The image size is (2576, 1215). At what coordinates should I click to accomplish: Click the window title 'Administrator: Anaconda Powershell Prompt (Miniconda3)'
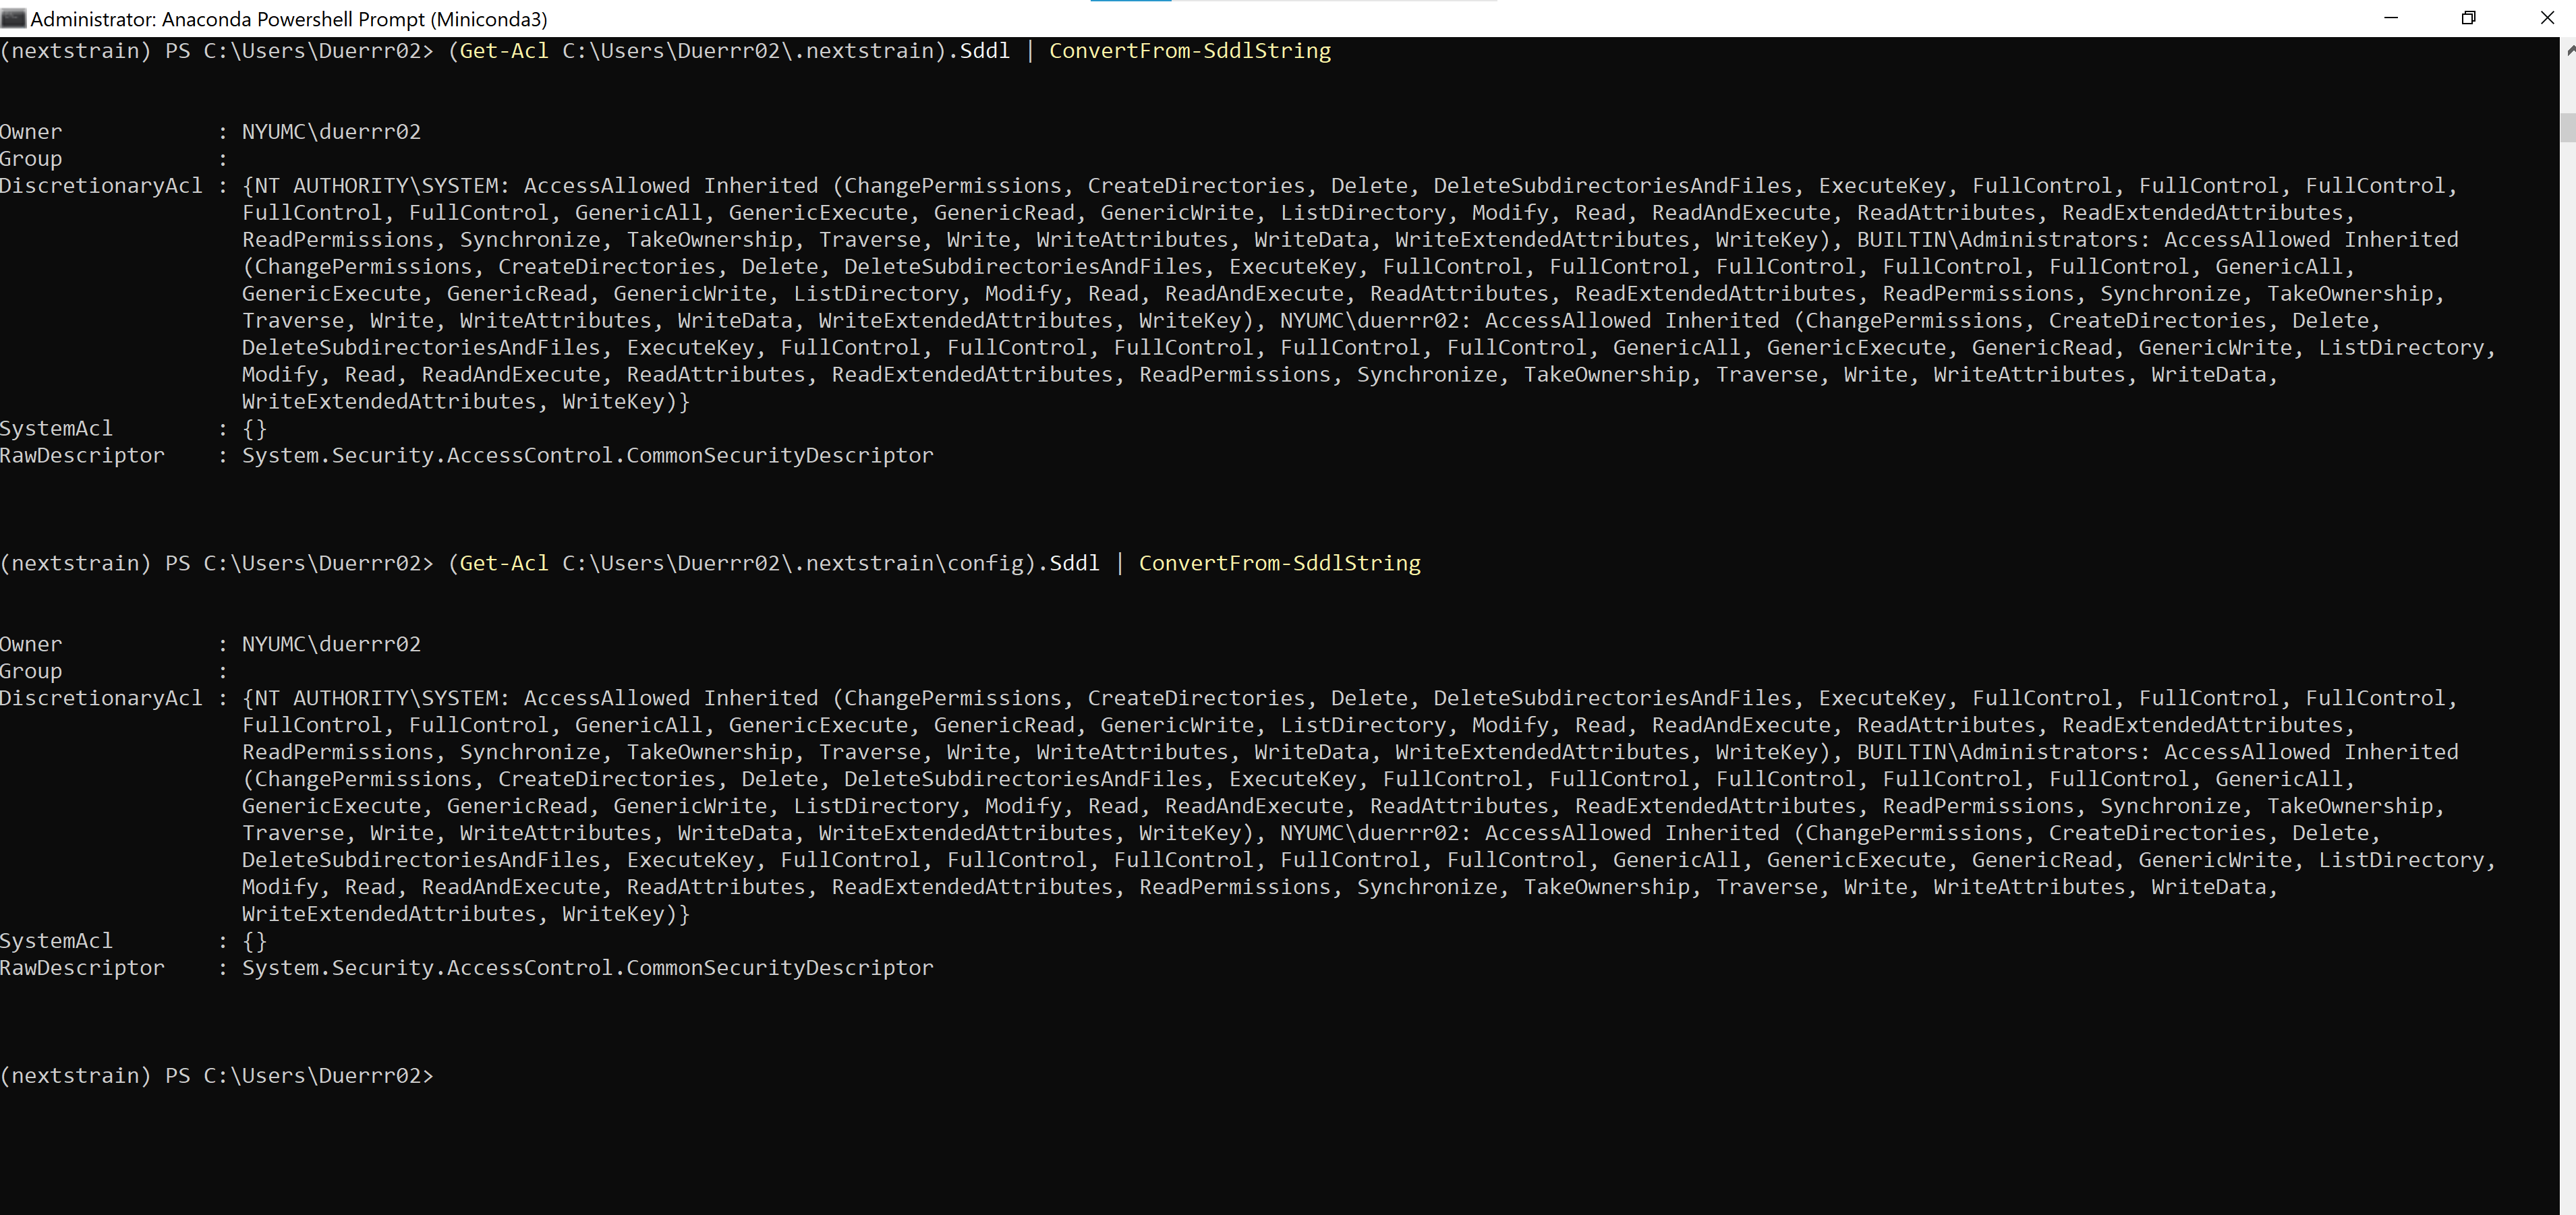click(x=289, y=19)
